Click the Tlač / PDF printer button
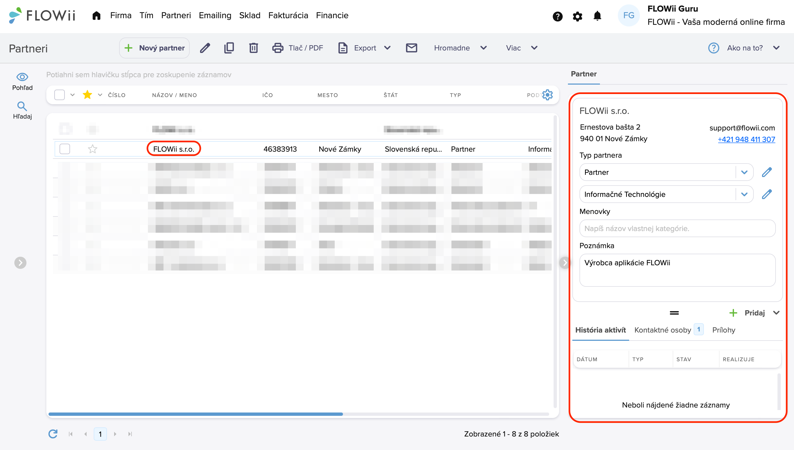Viewport: 794px width, 450px height. 297,48
